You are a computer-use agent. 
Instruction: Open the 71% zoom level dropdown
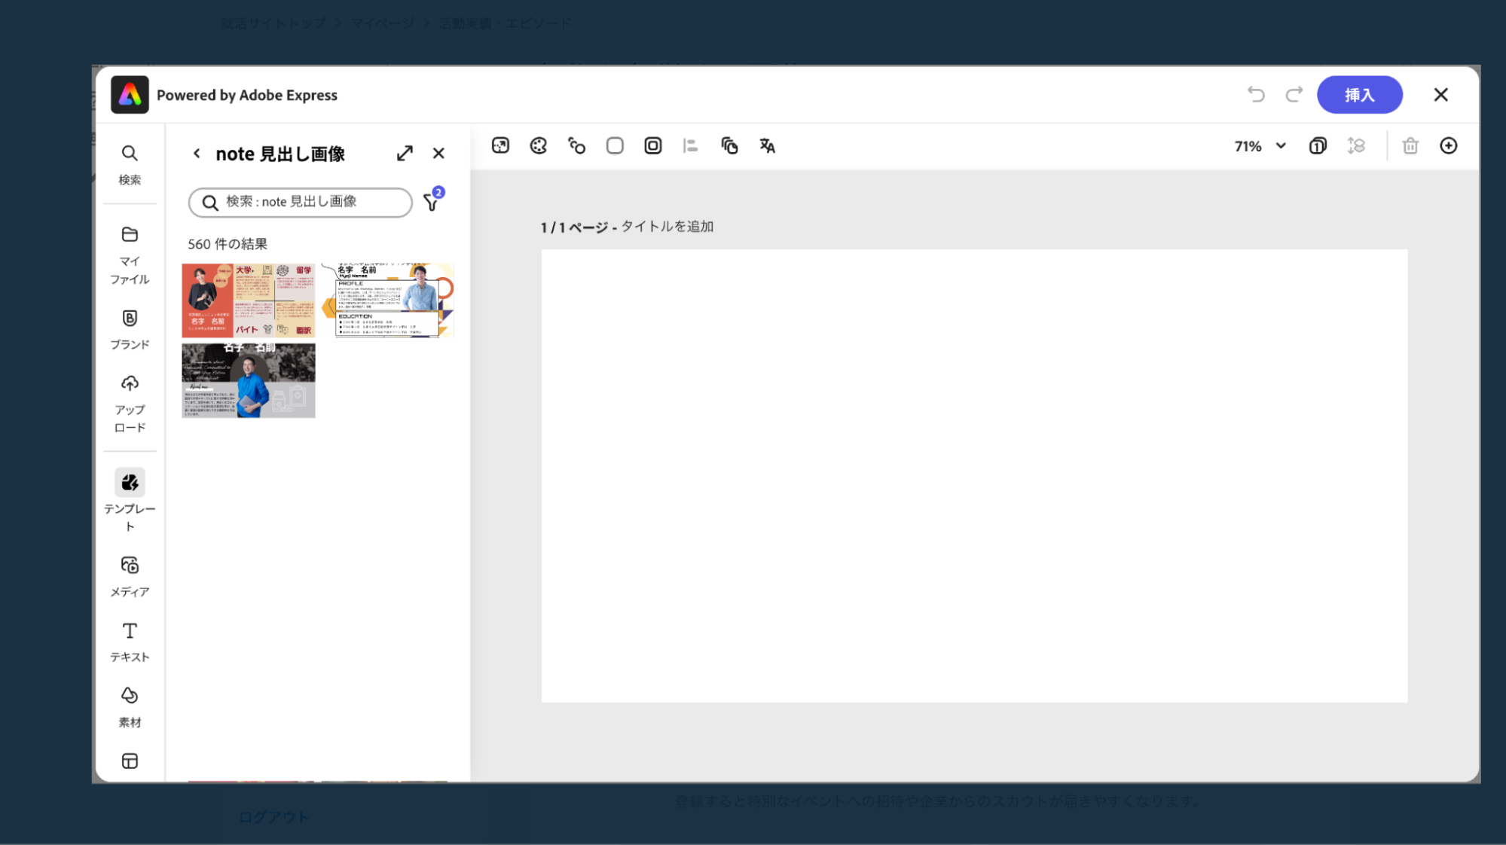1260,146
